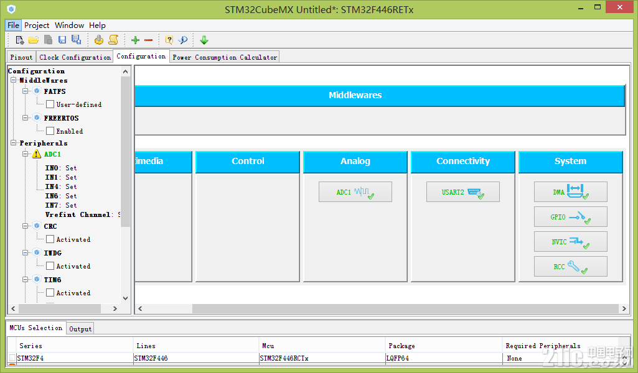Select the Configuration tab
This screenshot has height=373, width=638.
point(141,56)
